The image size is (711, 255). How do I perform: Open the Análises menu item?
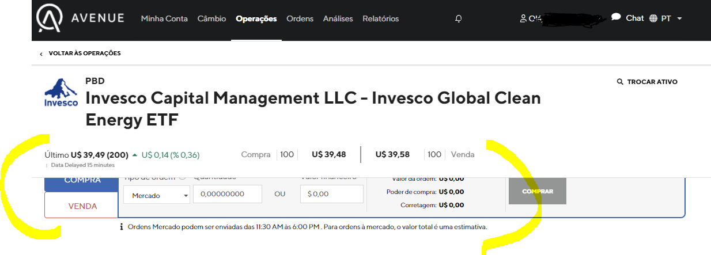tap(338, 18)
